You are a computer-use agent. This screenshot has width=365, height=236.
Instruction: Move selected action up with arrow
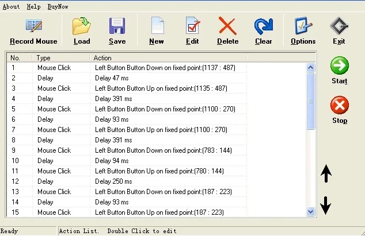(x=326, y=173)
